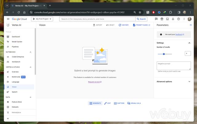The image size is (197, 124).
Task: Open the Chrome extensions puzzle icon
Action: (171, 12)
